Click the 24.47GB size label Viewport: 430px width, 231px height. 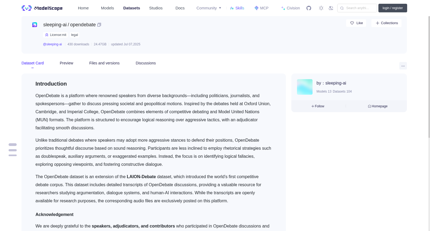point(100,44)
